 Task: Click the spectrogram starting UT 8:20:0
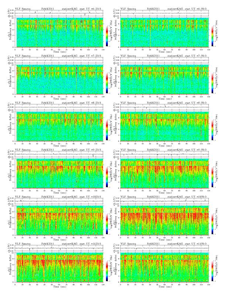[59, 127]
